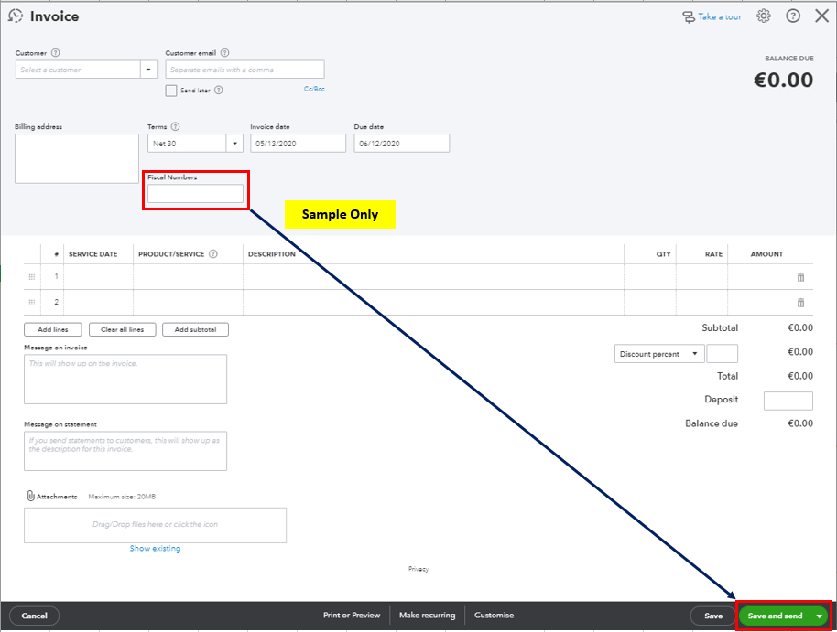This screenshot has width=837, height=632.
Task: Click the Due date field
Action: [401, 143]
